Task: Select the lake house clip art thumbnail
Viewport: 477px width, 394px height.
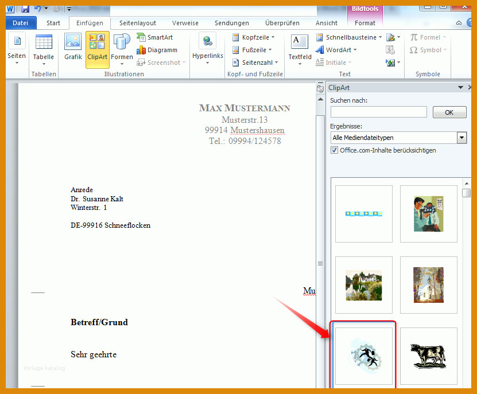Action: coord(364,285)
